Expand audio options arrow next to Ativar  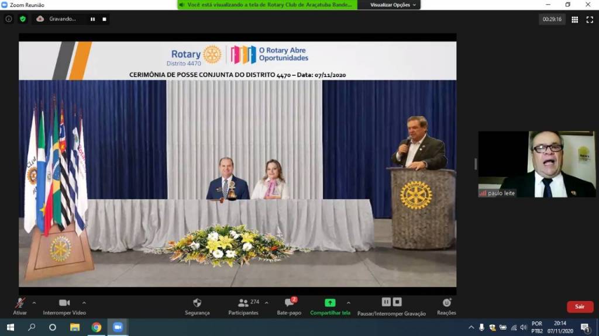pyautogui.click(x=34, y=303)
